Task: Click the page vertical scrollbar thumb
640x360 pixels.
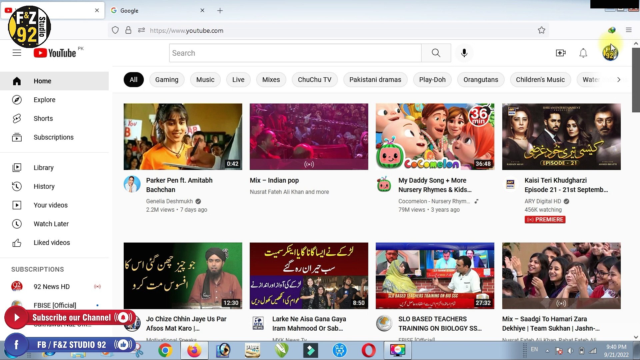Action: 636,80
